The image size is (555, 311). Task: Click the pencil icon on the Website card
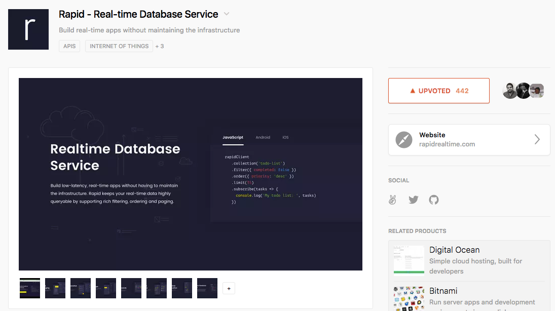point(404,139)
